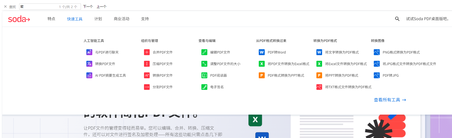Image resolution: width=452 pixels, height=138 pixels.
Task: Click the edit PDF file pencil icon
Action: pyautogui.click(x=204, y=52)
